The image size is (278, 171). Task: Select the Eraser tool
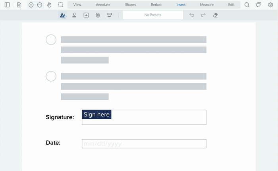pyautogui.click(x=215, y=15)
